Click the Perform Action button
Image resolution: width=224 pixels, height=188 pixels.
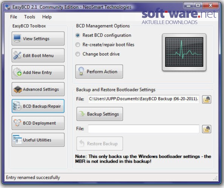[x=99, y=71]
